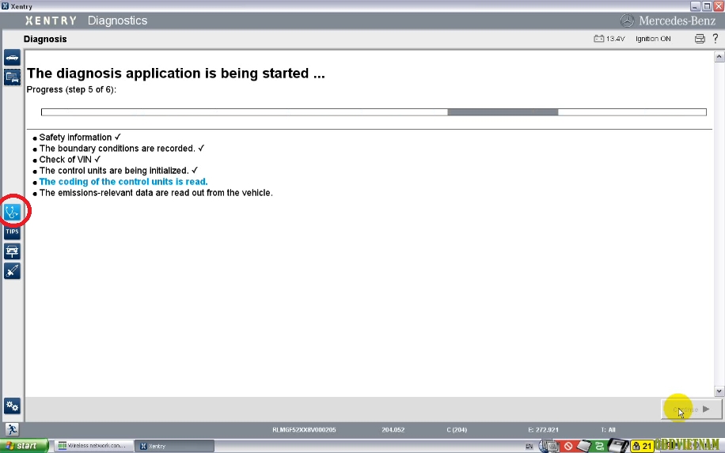Click model code 204.052 in status bar

pyautogui.click(x=393, y=430)
